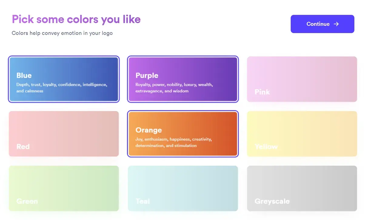This screenshot has height=220, width=368.
Task: Select the Greyscale color card
Action: tap(302, 188)
